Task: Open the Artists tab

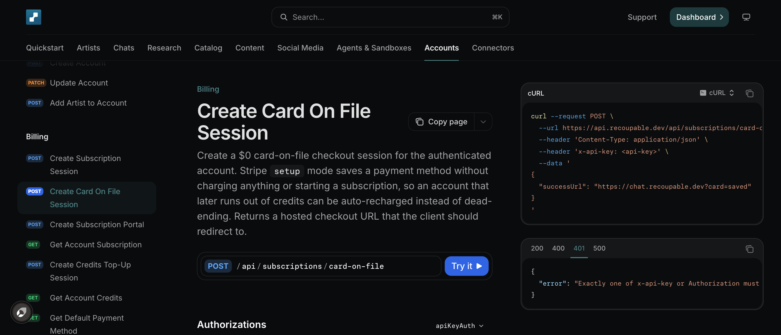Action: 88,48
